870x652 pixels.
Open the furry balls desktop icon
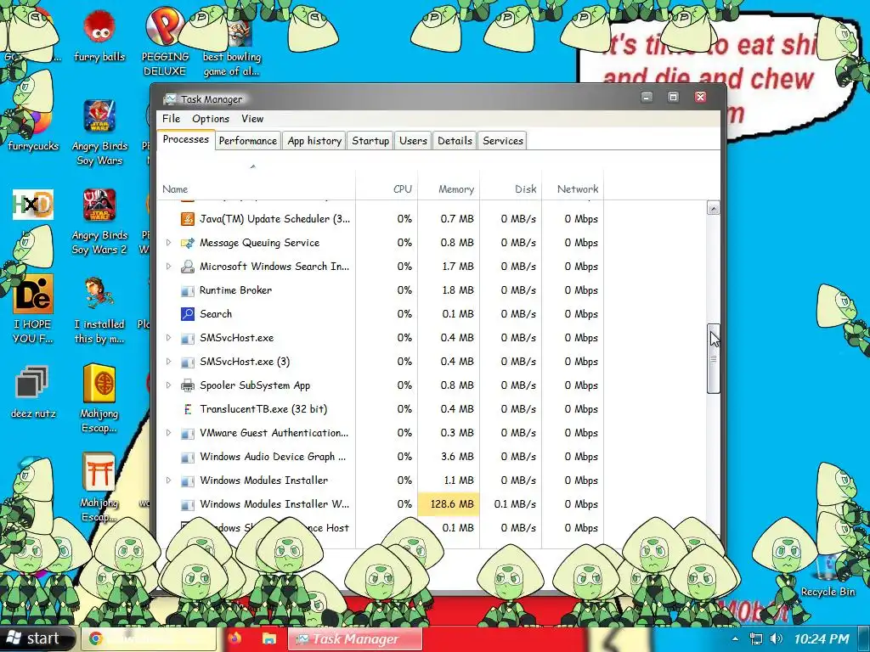tap(100, 36)
